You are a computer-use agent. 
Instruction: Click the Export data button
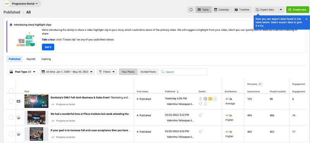[265, 10]
